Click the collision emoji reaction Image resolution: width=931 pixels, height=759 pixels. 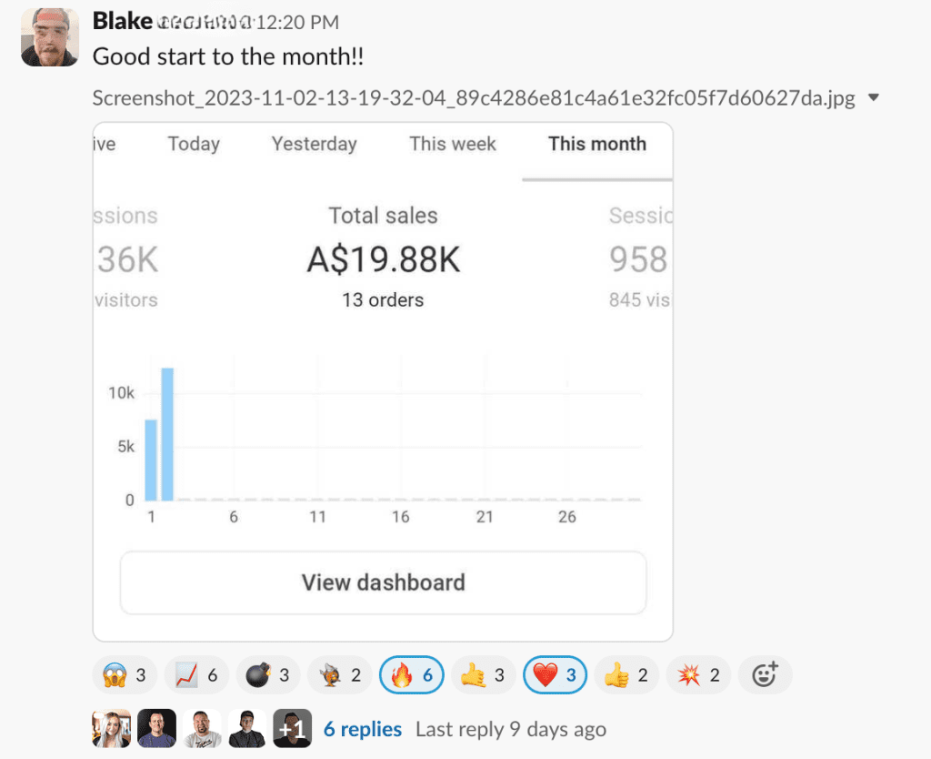click(x=698, y=674)
